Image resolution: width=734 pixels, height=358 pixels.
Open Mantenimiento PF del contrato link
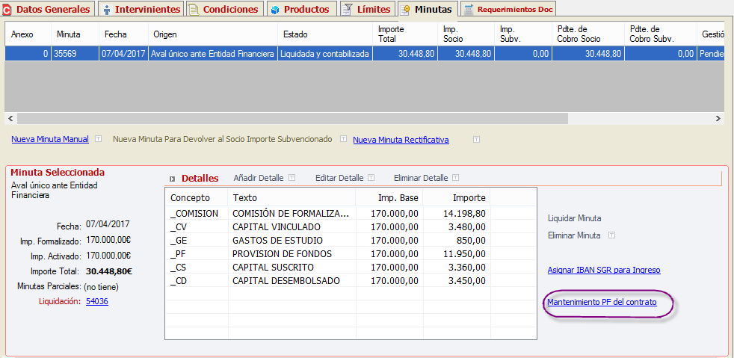pyautogui.click(x=602, y=302)
